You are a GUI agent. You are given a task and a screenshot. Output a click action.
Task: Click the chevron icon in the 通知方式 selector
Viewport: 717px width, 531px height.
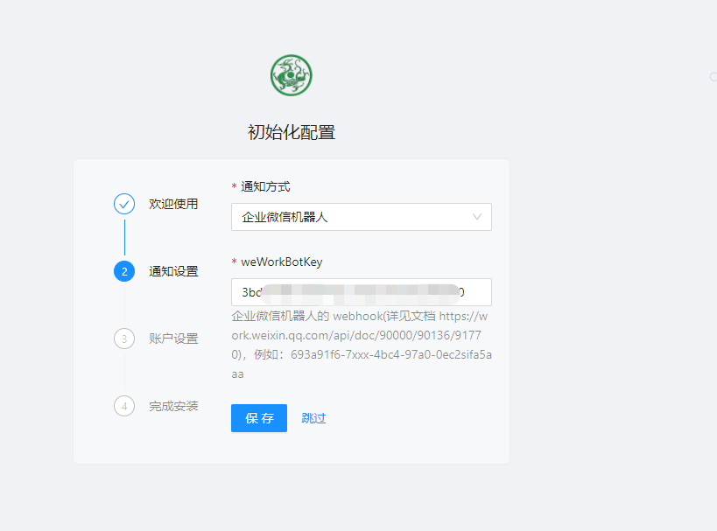[x=477, y=217]
